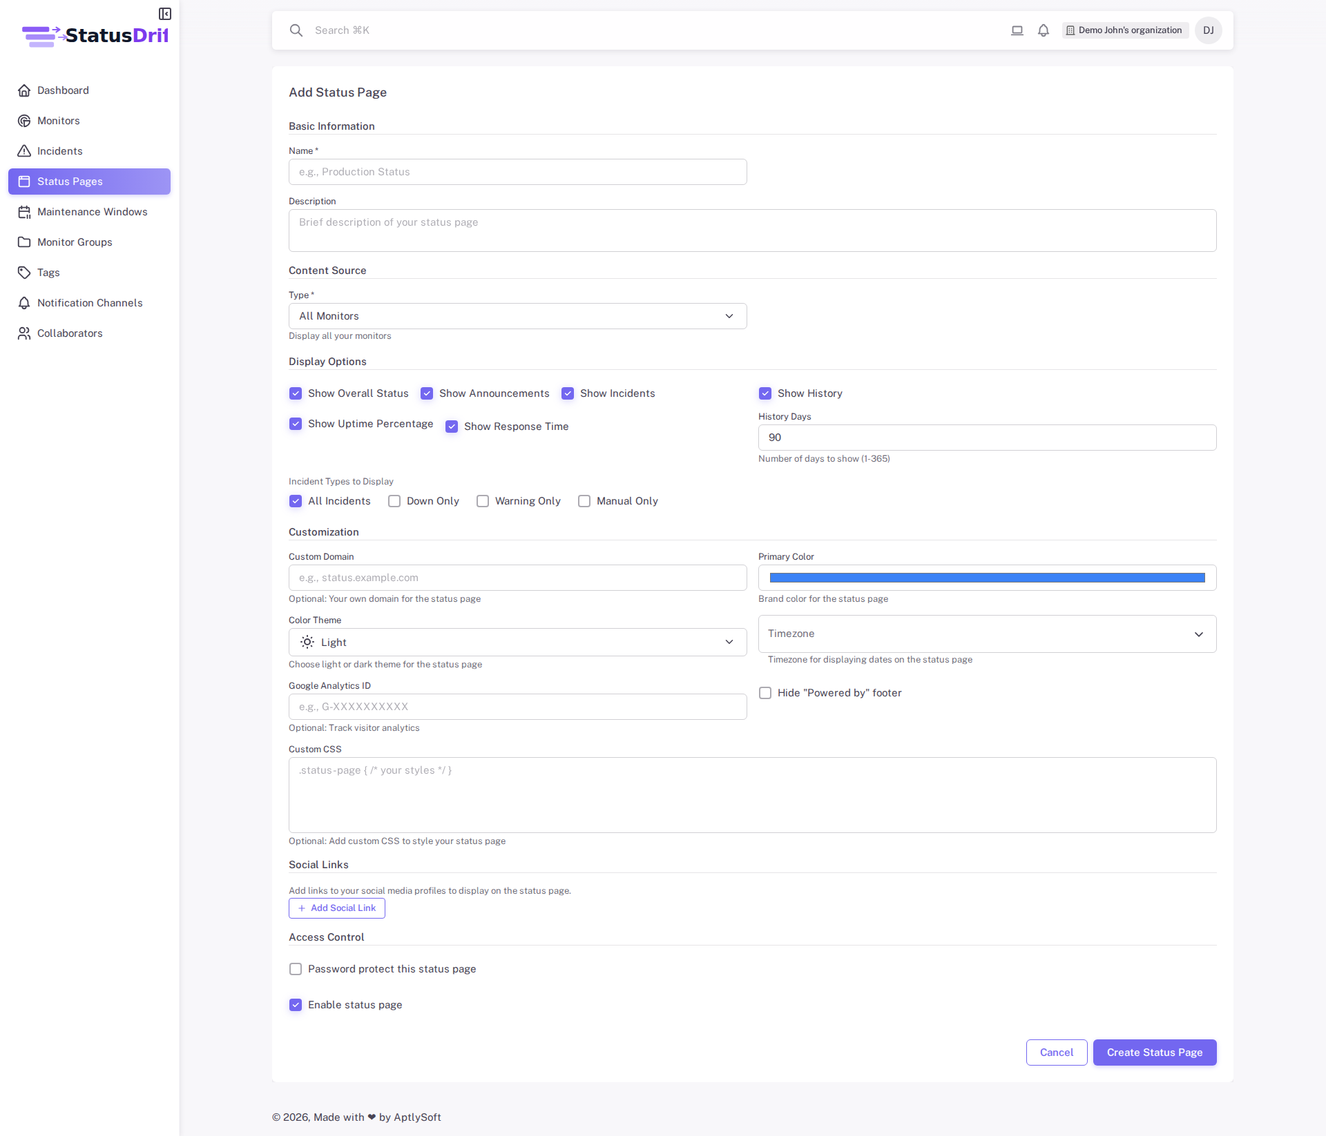This screenshot has width=1326, height=1136.
Task: Open notifications from the top bar bell
Action: click(x=1043, y=30)
